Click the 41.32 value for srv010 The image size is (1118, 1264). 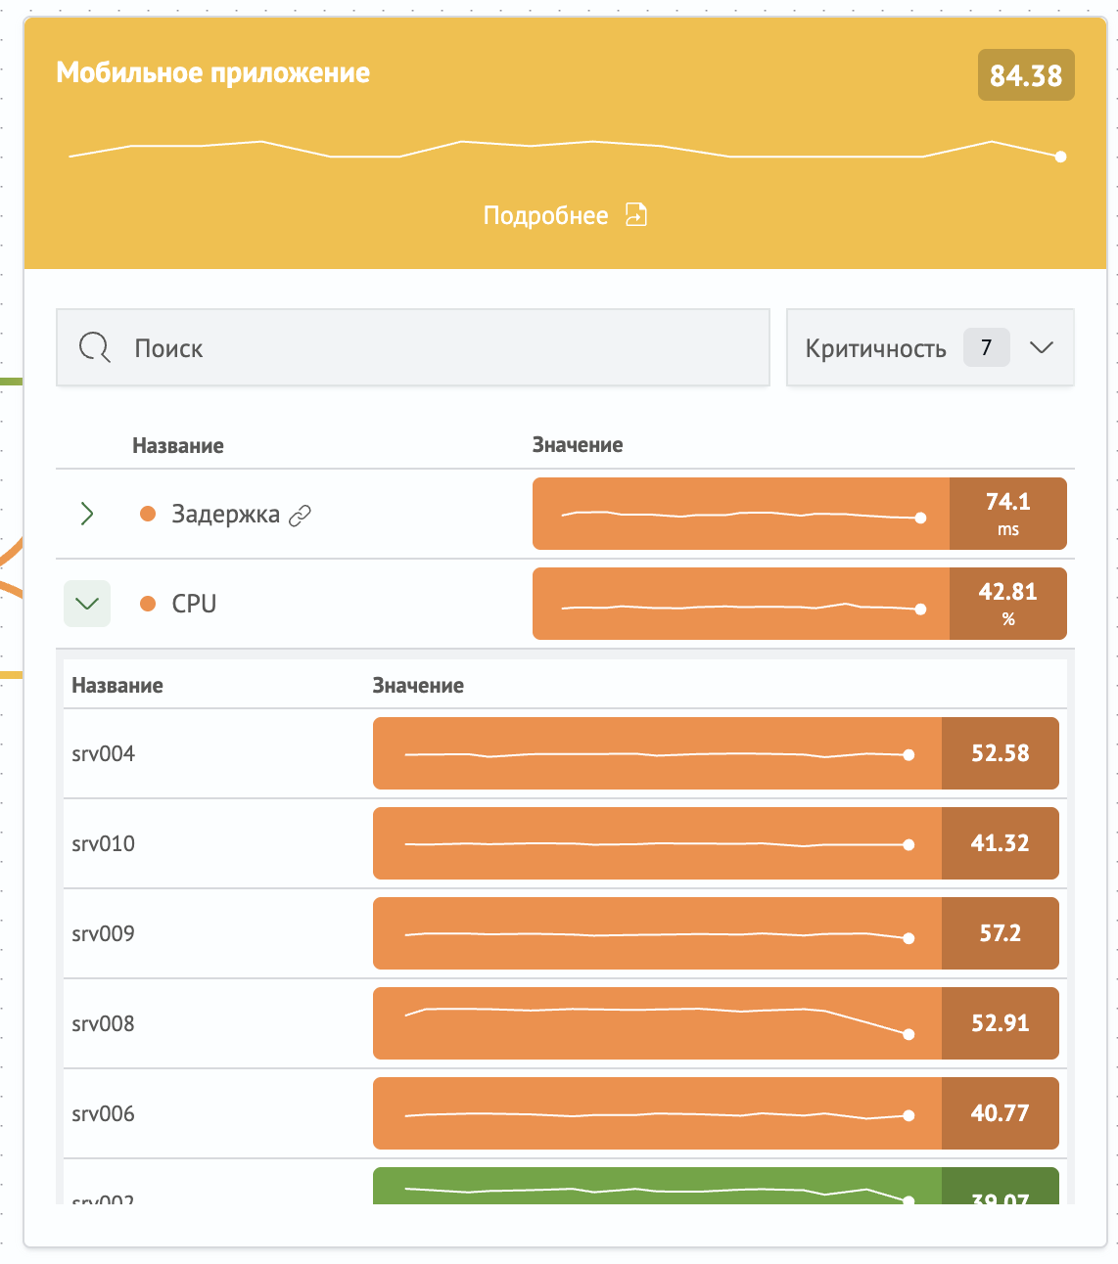point(1001,843)
